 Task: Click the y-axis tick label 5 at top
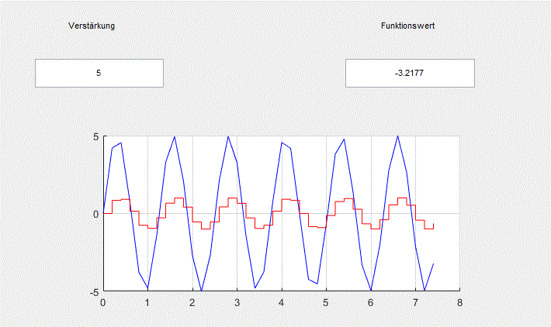[95, 137]
